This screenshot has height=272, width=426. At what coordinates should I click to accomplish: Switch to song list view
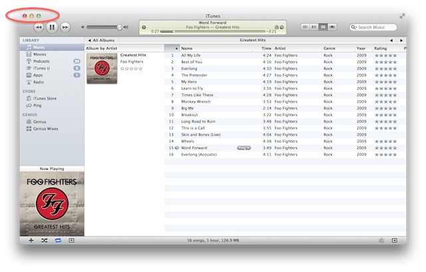pyautogui.click(x=305, y=27)
